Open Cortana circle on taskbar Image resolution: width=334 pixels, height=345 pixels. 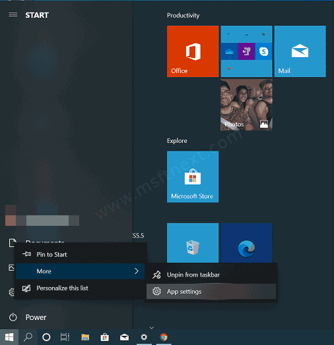[x=46, y=337]
